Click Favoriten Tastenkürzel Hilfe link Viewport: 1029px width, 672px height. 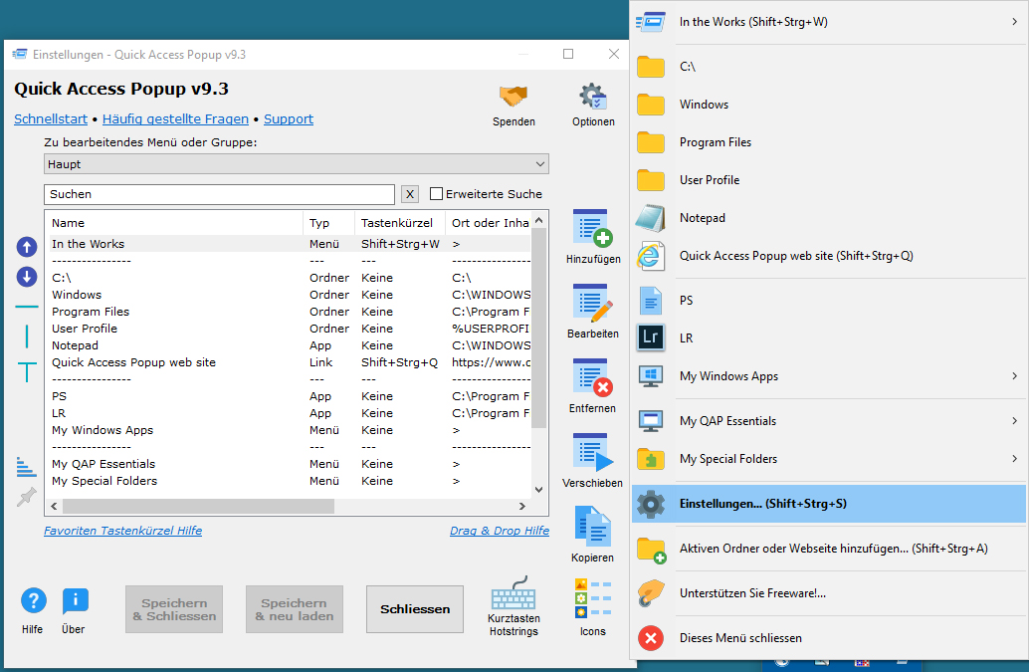(122, 531)
